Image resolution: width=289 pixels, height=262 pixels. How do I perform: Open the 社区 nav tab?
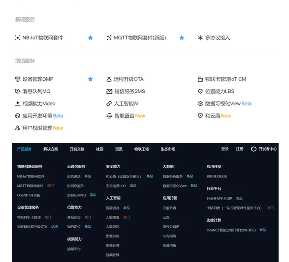[x=100, y=149]
